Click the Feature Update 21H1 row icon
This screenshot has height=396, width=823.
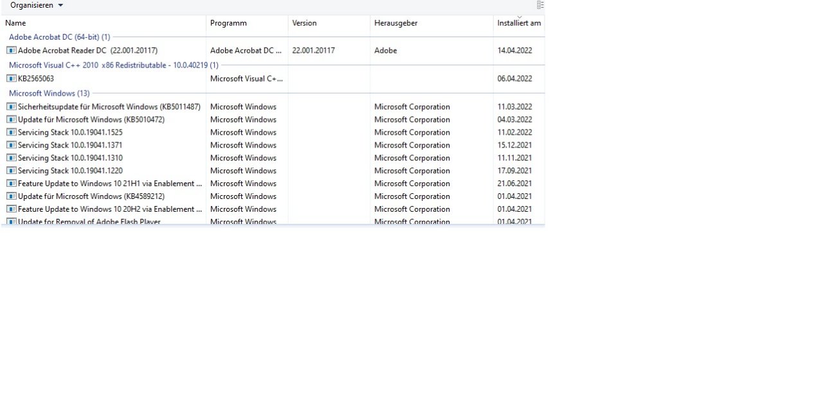pos(12,184)
